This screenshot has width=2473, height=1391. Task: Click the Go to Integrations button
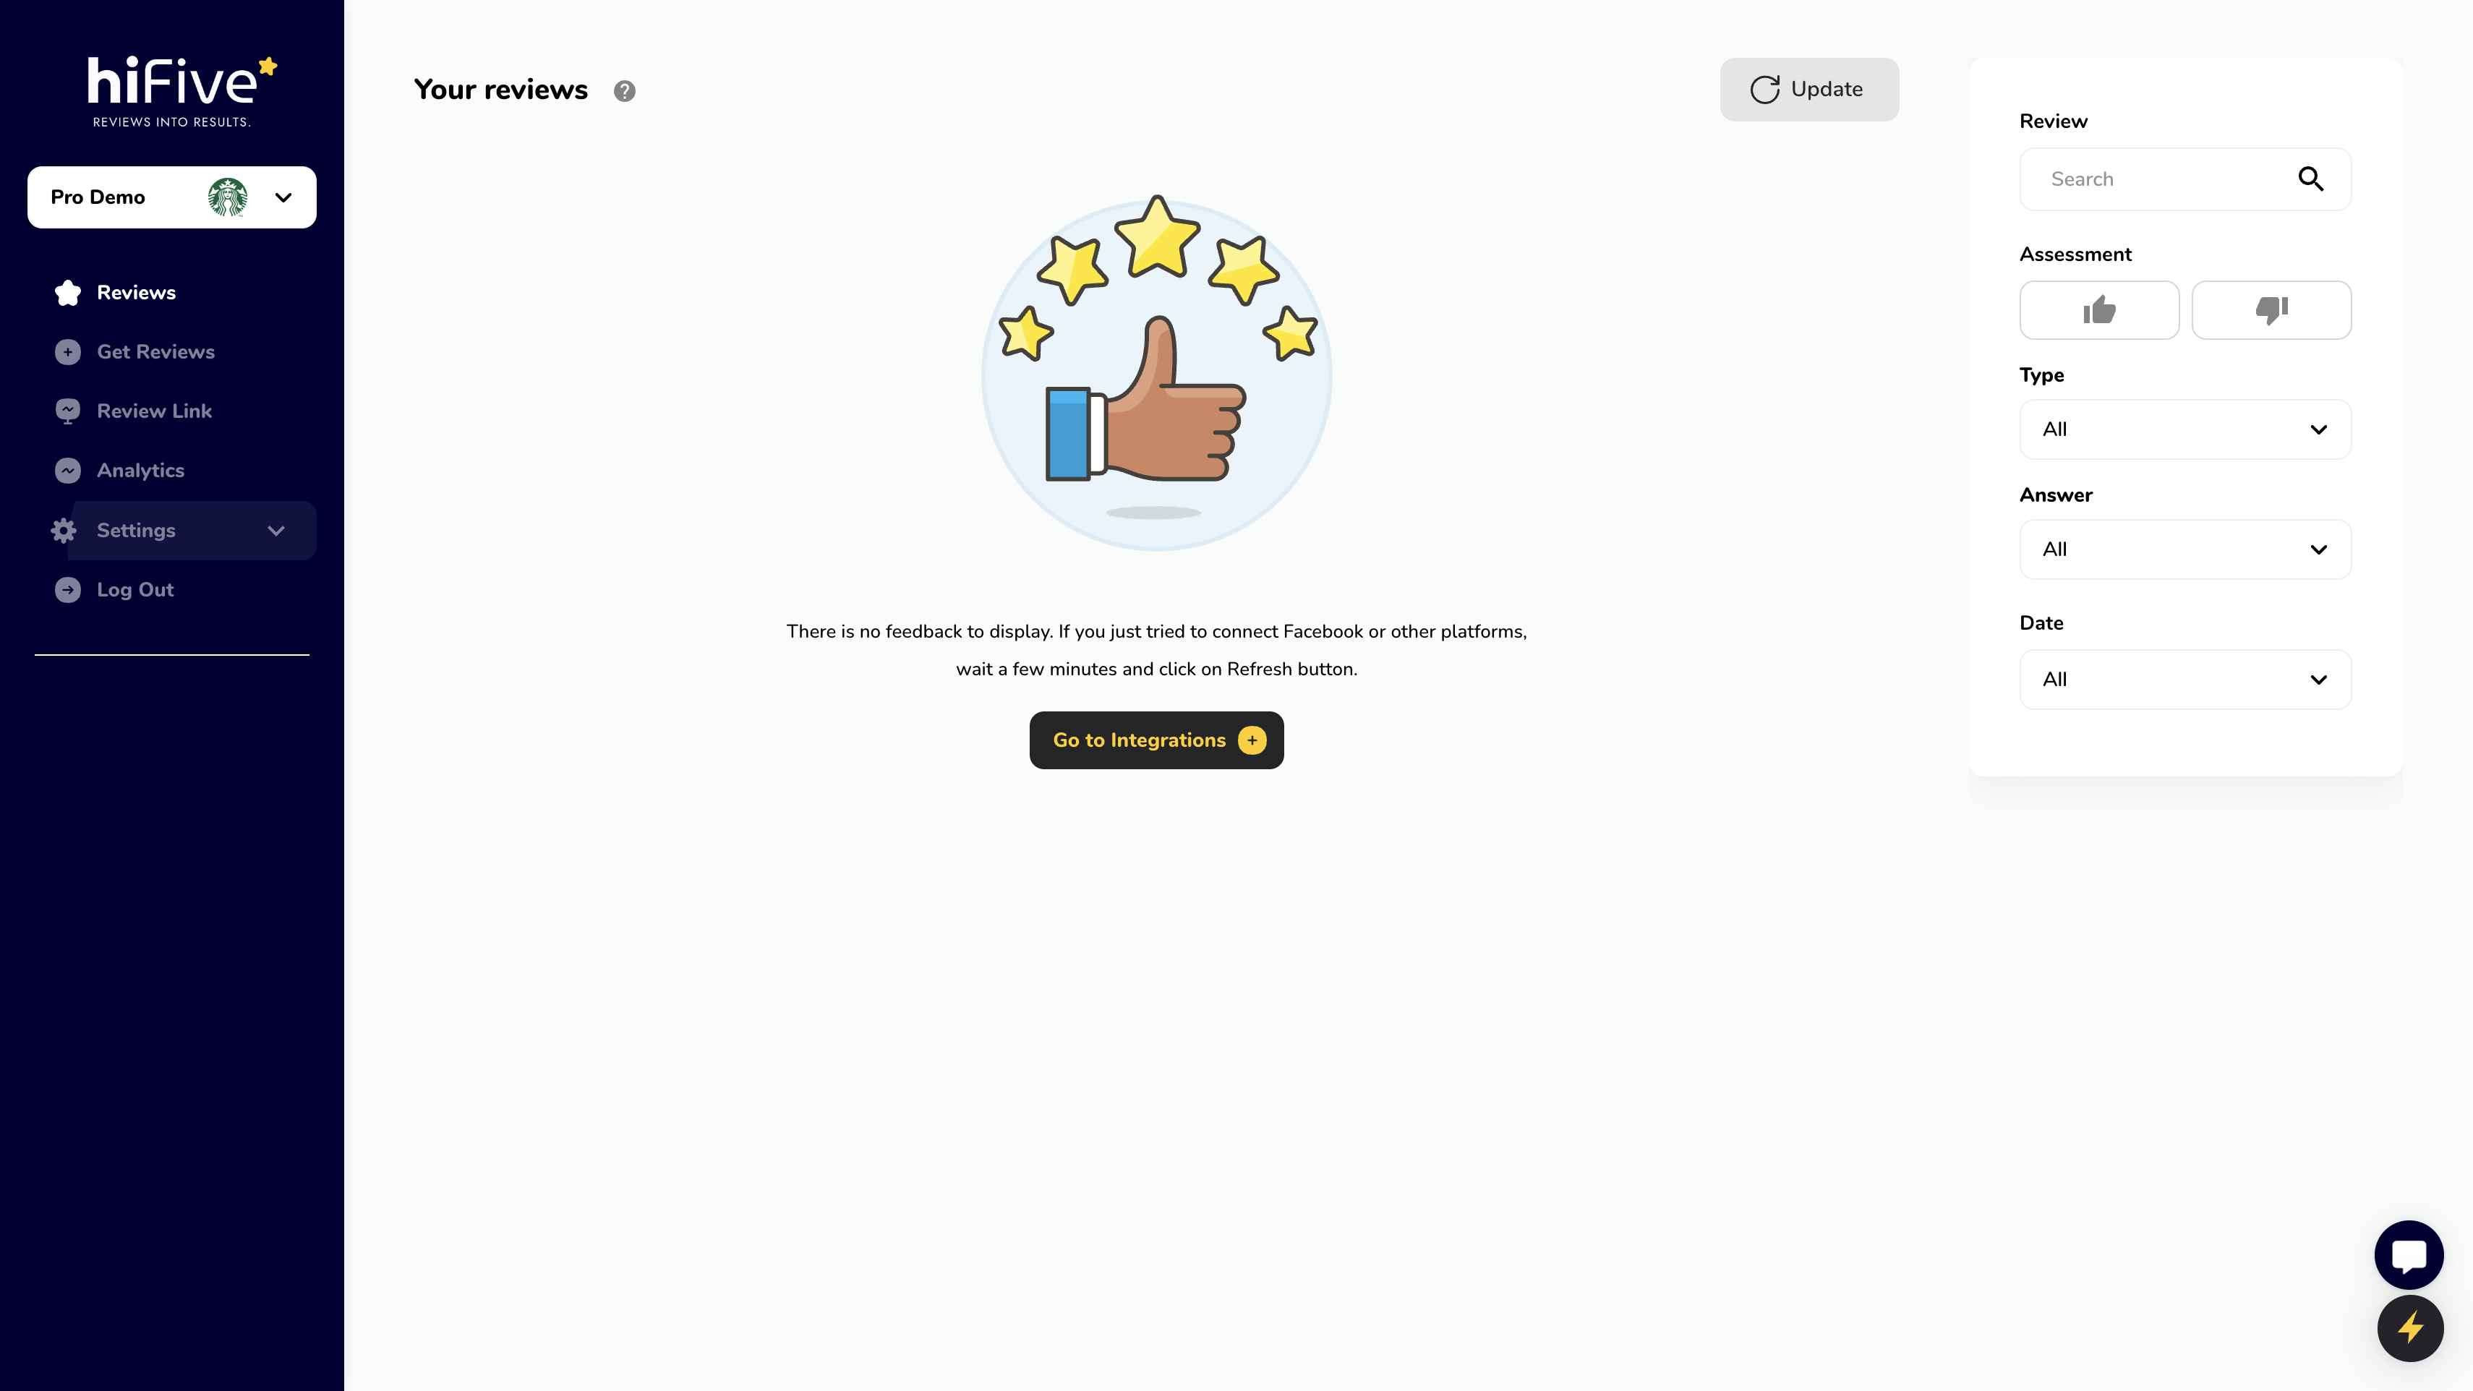coord(1155,739)
